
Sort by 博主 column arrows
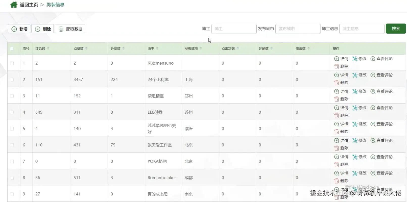click(157, 48)
